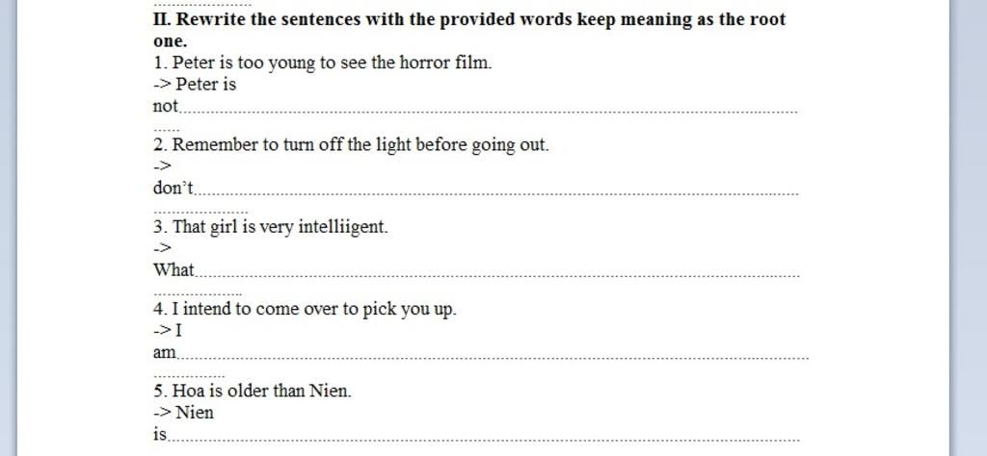
Task: Click the '-> Peter is' answer prompt
Action: tap(195, 84)
